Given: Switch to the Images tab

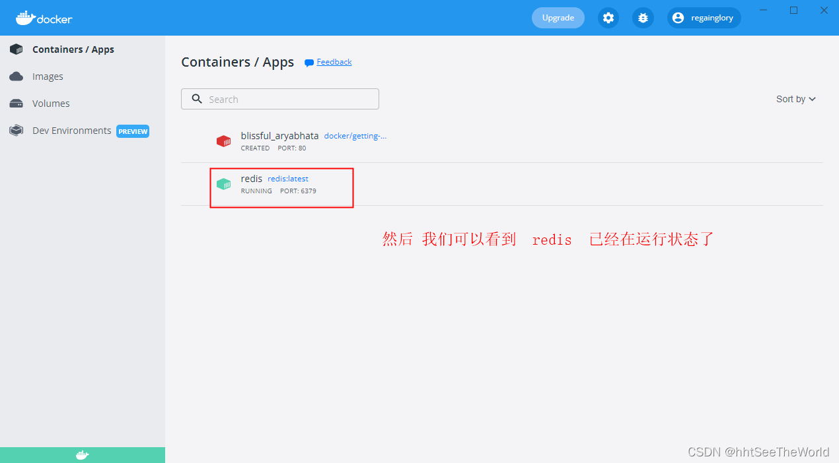Looking at the screenshot, I should pyautogui.click(x=48, y=76).
